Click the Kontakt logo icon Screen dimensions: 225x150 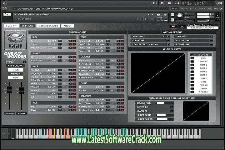(x=4, y=3)
